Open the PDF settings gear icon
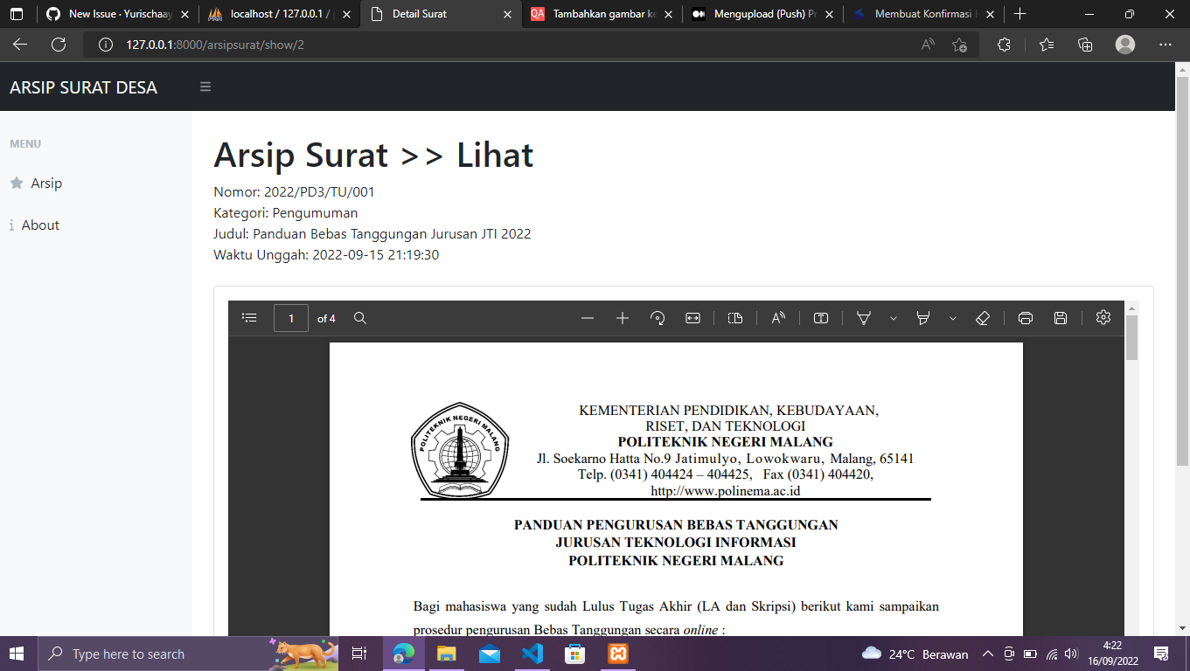Screen dimensions: 1190x671 pyautogui.click(x=1103, y=318)
